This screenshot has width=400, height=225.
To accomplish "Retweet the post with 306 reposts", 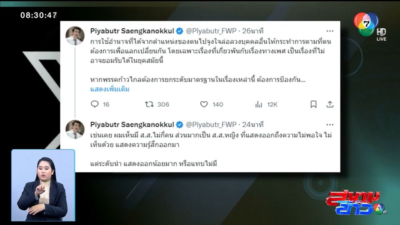I will pyautogui.click(x=149, y=104).
